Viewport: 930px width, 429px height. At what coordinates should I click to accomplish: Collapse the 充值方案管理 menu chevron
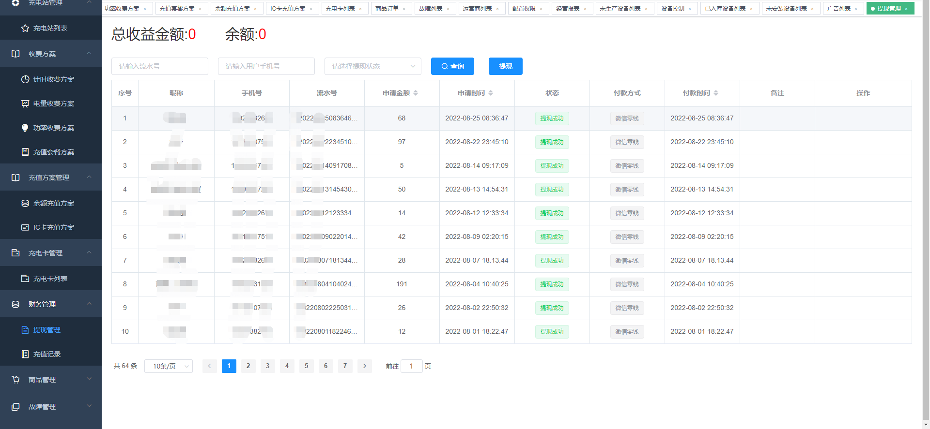[x=89, y=177]
